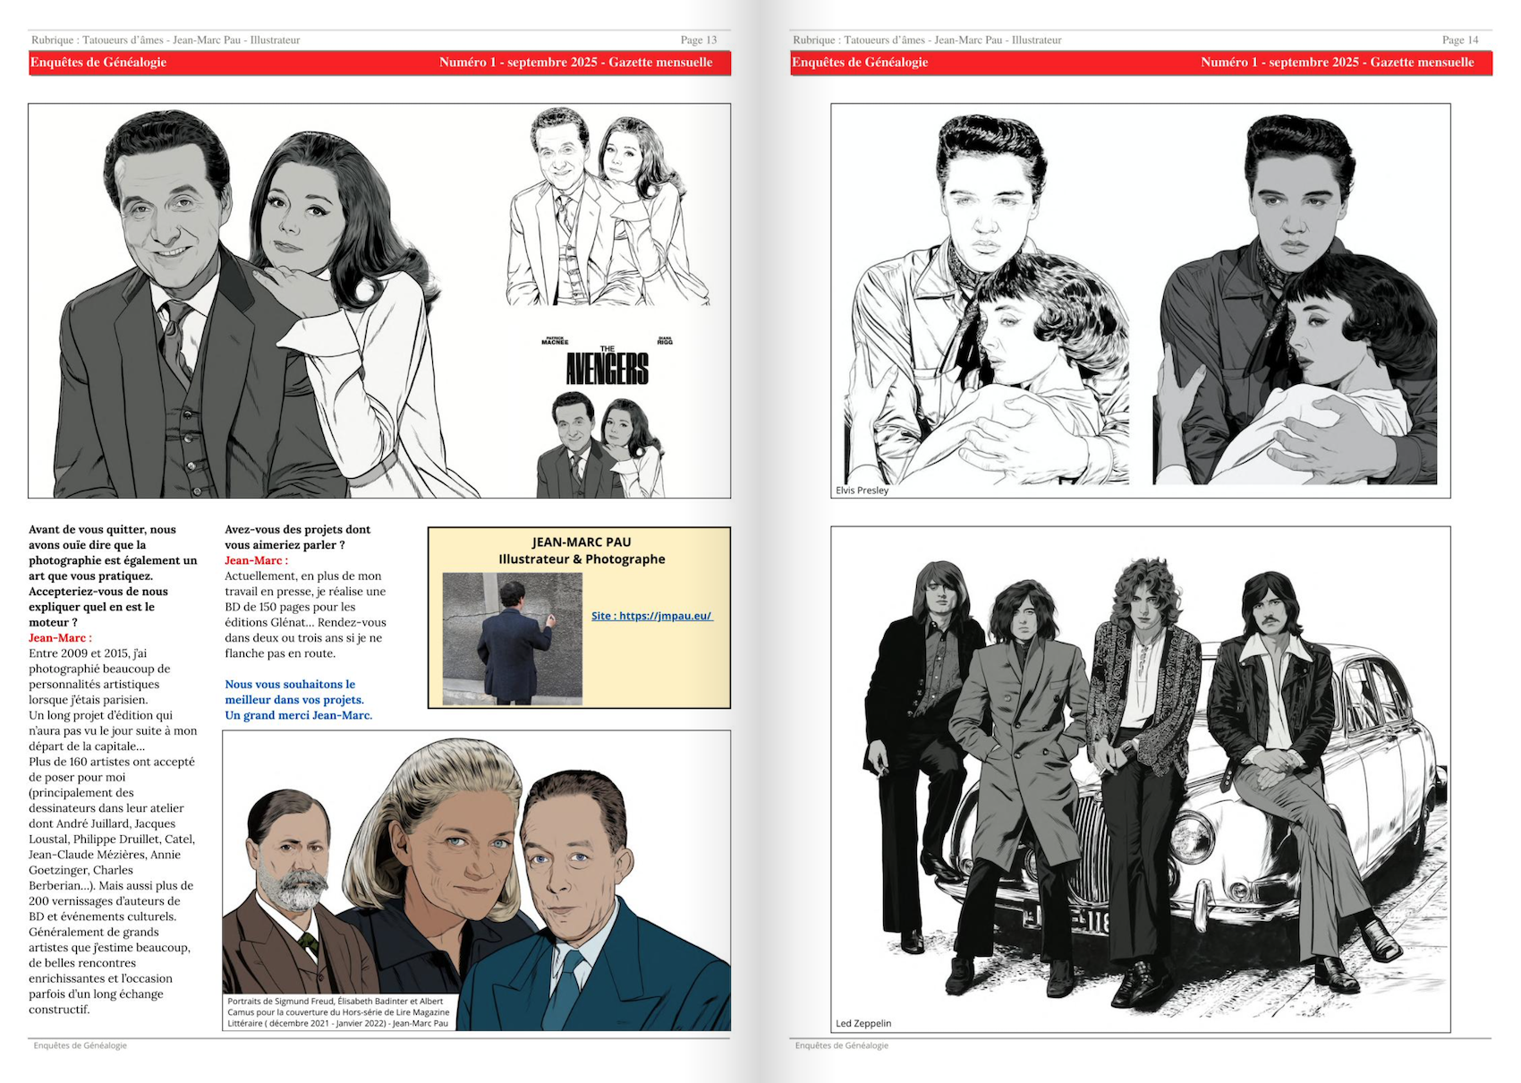Click the "JEAN-MARC PAU" heading in yellow box
The width and height of the screenshot is (1521, 1083).
(x=581, y=542)
